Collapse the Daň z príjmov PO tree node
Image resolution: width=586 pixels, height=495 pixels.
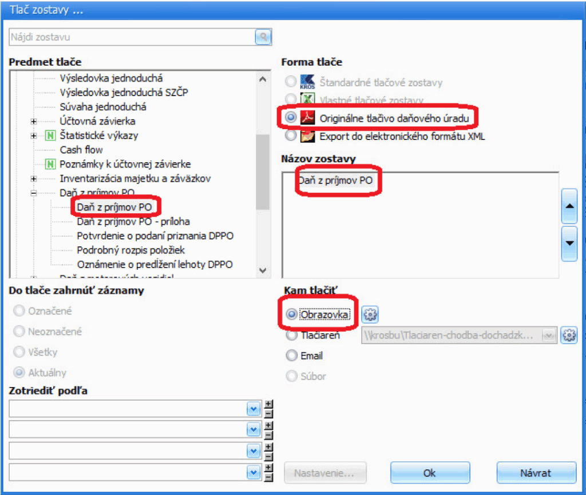34,193
